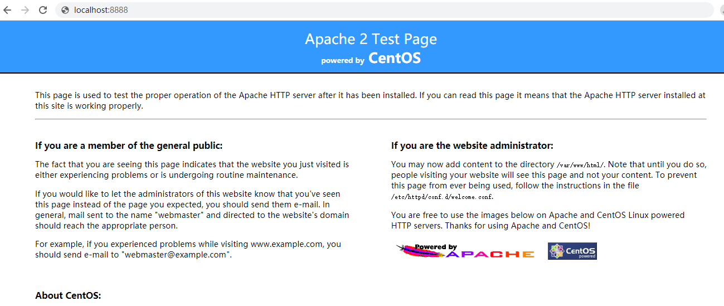
Task: Click the 'powered by' text in the banner
Action: click(343, 60)
